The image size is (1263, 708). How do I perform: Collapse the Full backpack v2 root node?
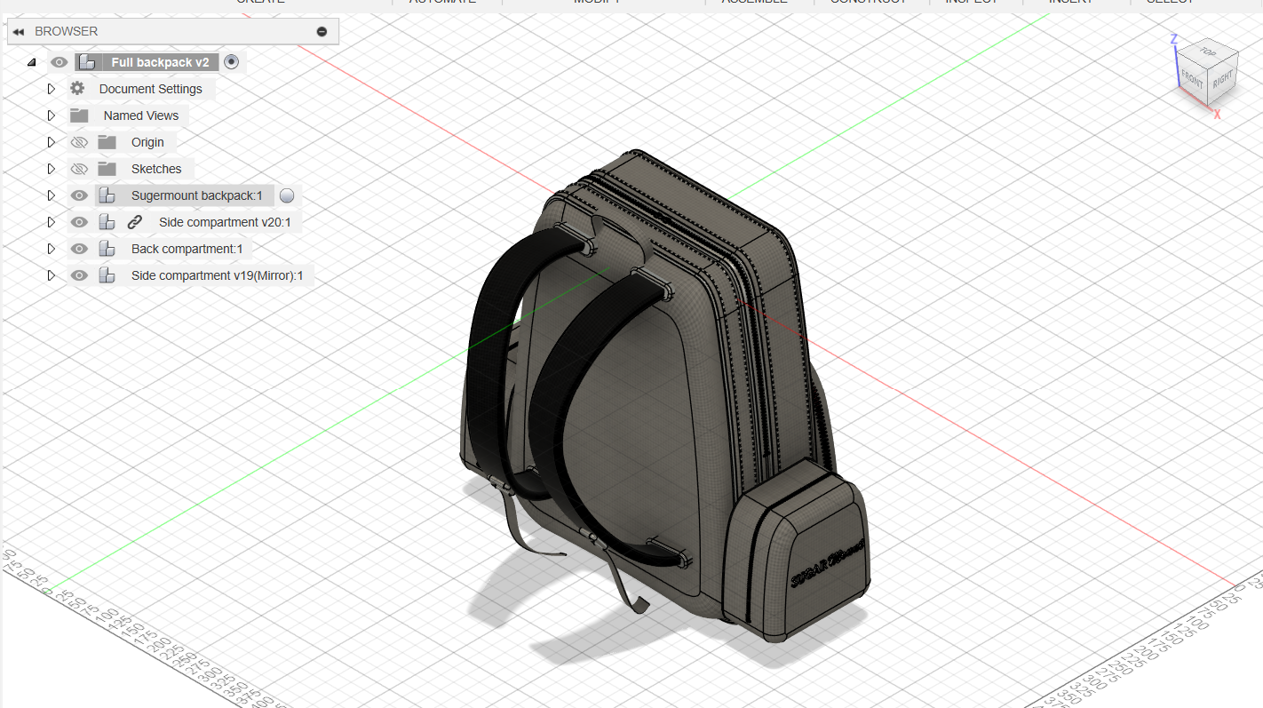click(32, 62)
